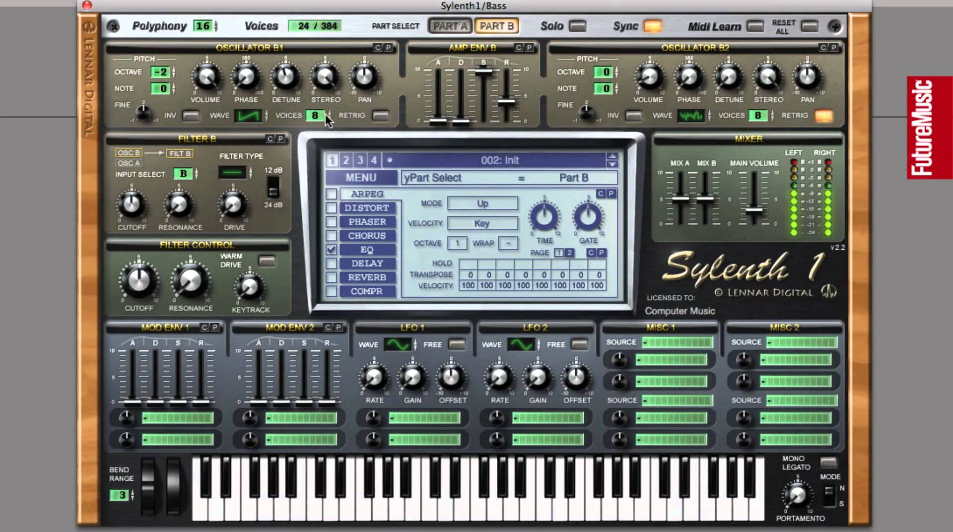Click the Oscillator B1 Stereo knob

point(325,77)
